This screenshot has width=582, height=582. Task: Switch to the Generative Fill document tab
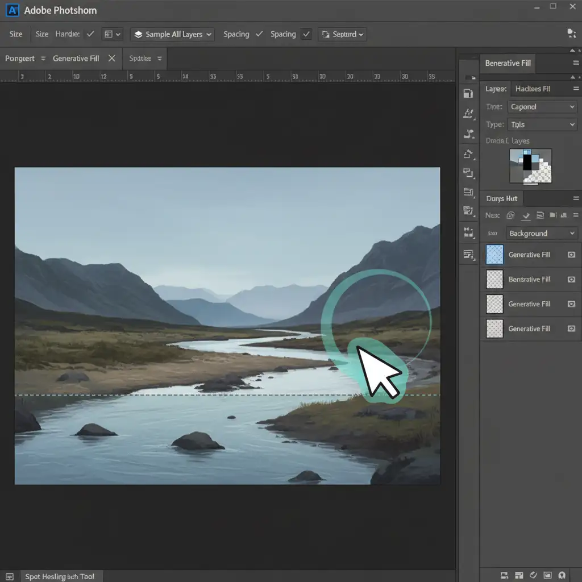point(76,59)
